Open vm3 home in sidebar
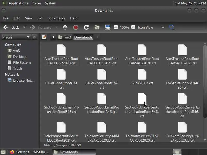The image size is (207, 155). click(14, 51)
